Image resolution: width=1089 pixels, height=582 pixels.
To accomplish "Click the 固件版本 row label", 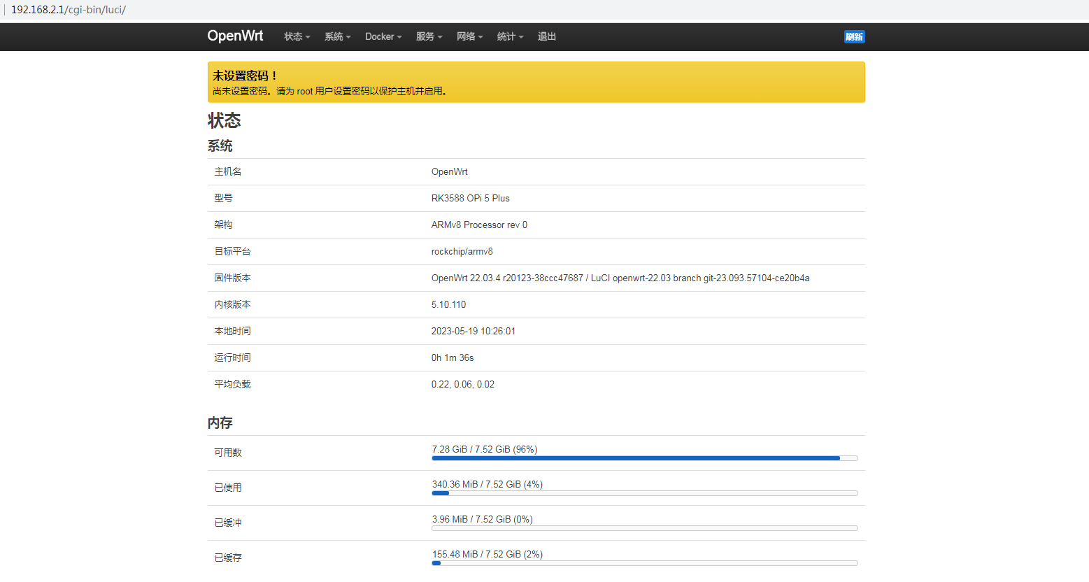I will [232, 278].
